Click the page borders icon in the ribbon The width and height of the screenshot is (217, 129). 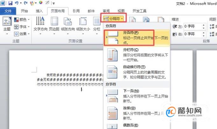point(161,19)
